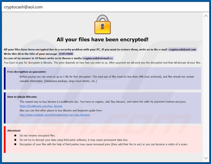Click the blue bar beside 'How to obtain Bitcoins'
This screenshot has height=164, width=211.
[x=5, y=108]
